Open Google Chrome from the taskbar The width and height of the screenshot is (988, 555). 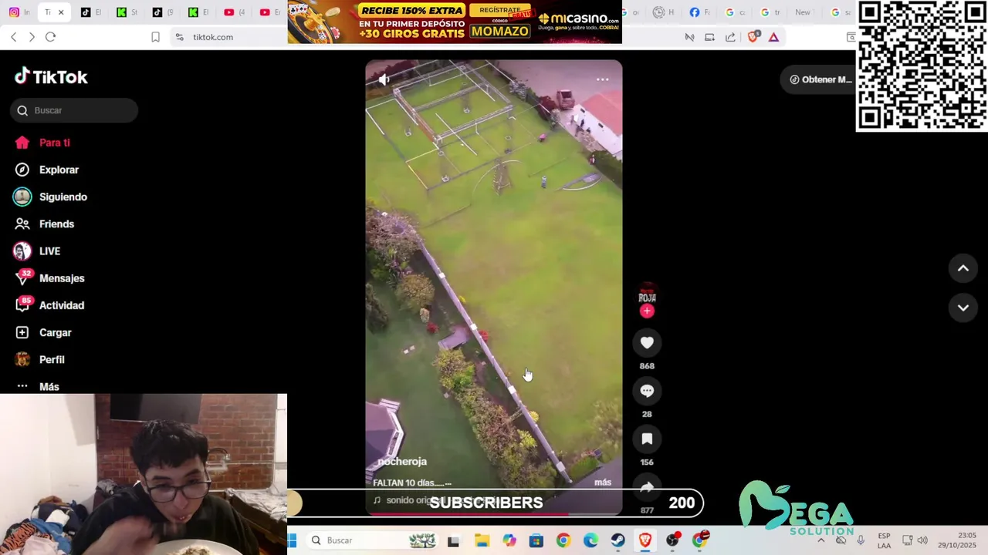pos(563,541)
